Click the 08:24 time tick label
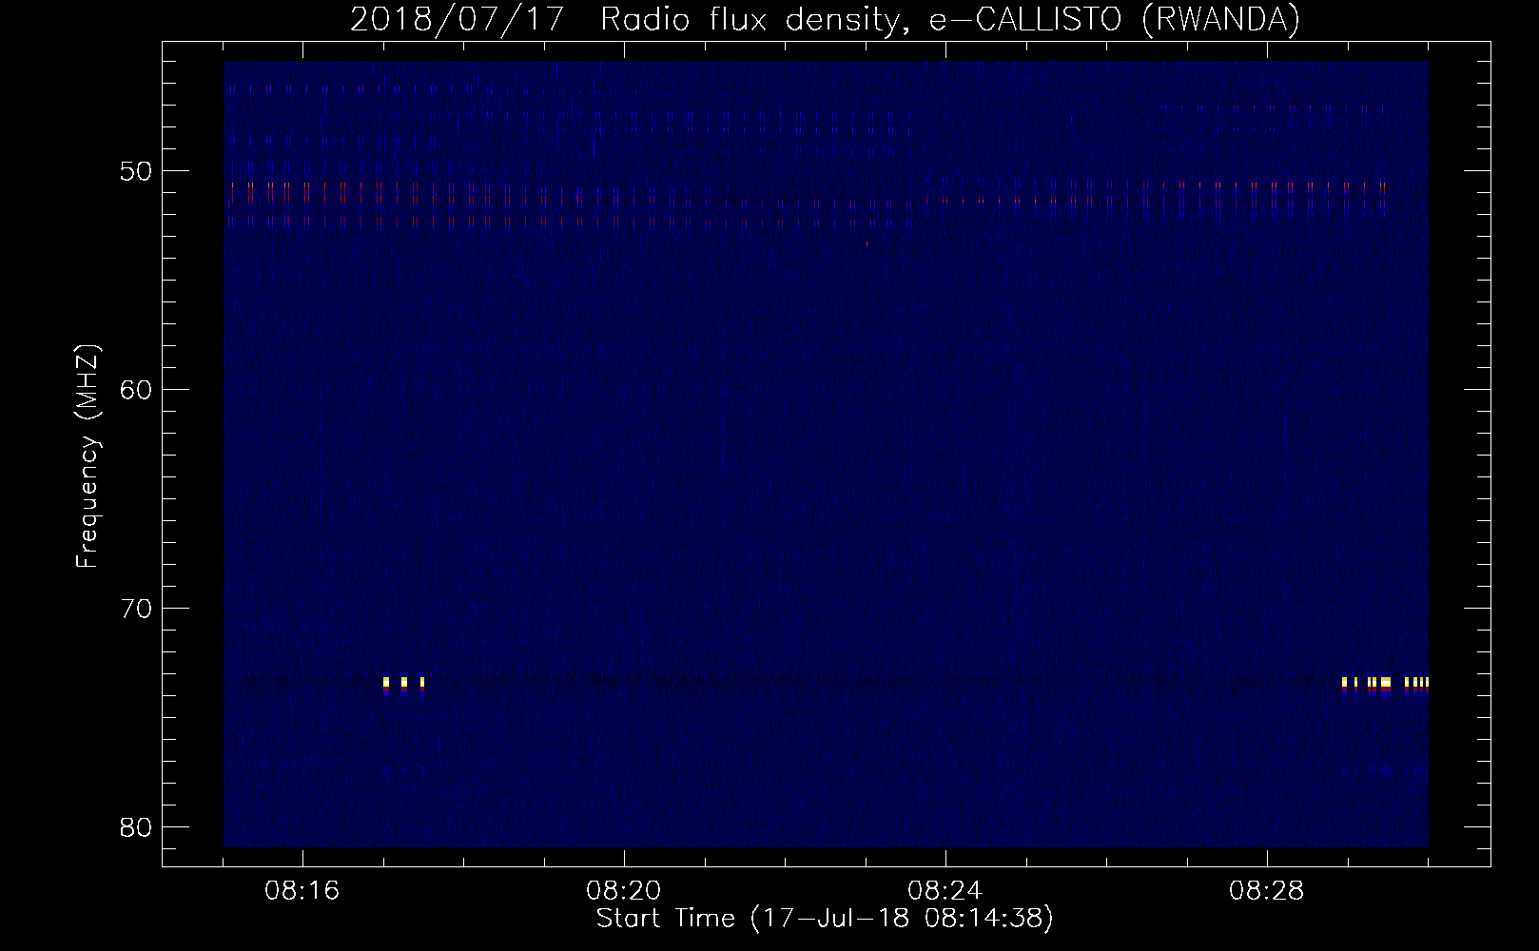This screenshot has width=1539, height=951. [x=945, y=891]
